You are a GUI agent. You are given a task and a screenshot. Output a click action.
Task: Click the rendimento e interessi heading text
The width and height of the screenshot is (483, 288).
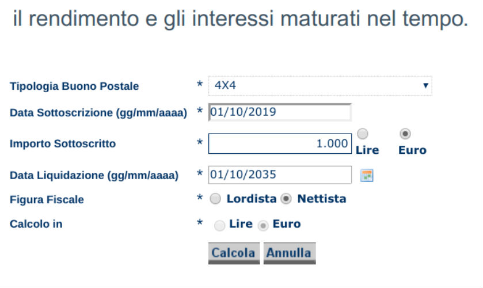tap(241, 18)
